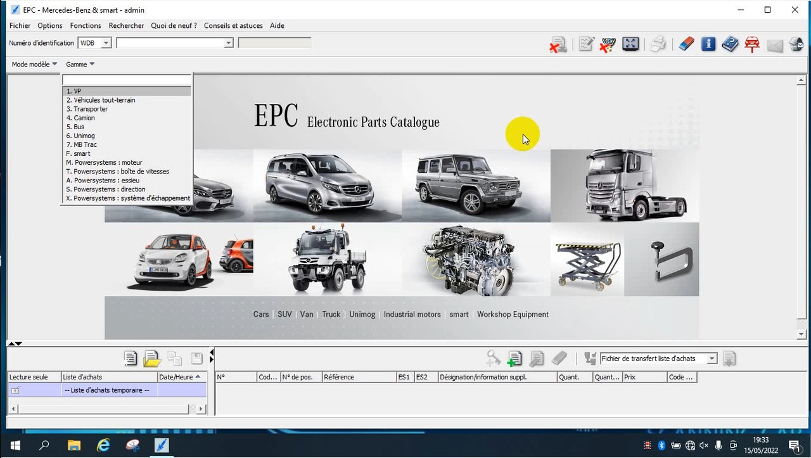The image size is (811, 458).
Task: Click the search parts magnifier icon
Action: [493, 359]
